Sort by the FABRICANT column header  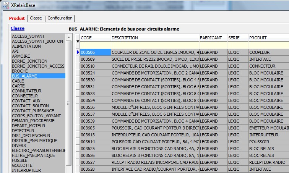213,38
